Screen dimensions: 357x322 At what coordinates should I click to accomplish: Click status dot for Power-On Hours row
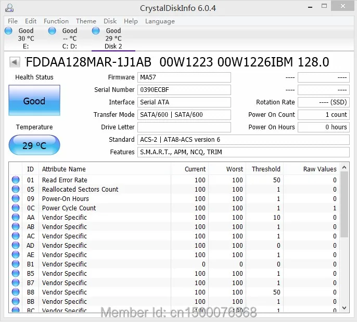16,198
